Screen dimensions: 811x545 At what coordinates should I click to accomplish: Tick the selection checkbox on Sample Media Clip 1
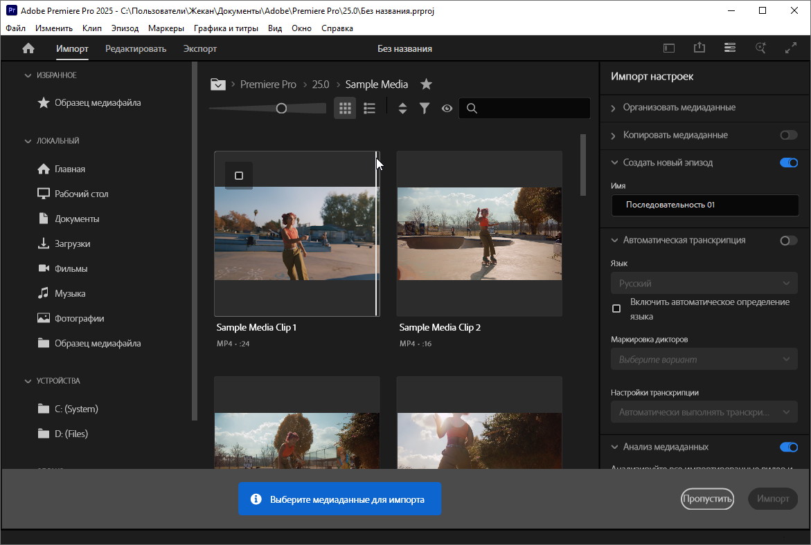(x=239, y=176)
